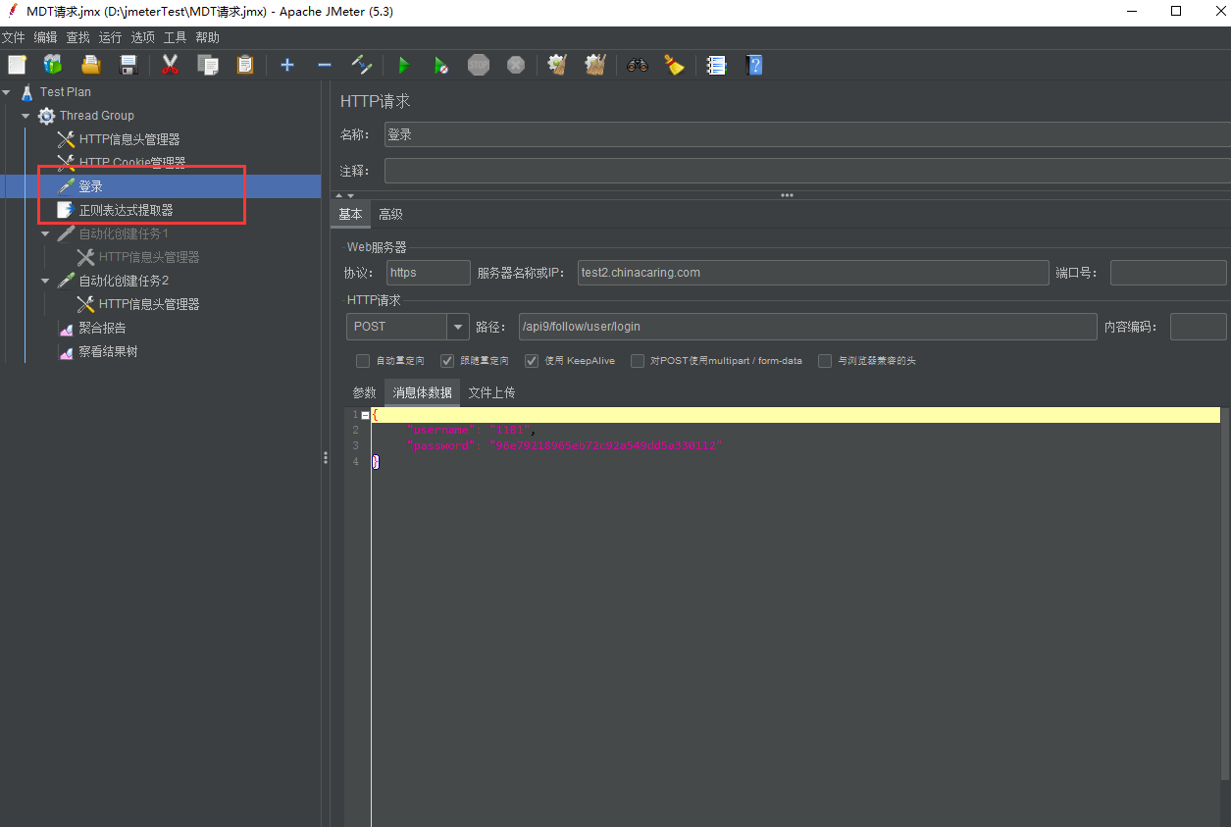1231x827 pixels.
Task: Open Help with question mark icon
Action: click(754, 65)
